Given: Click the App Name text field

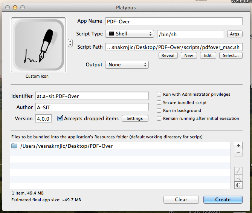Looking at the screenshot, I should (x=174, y=21).
